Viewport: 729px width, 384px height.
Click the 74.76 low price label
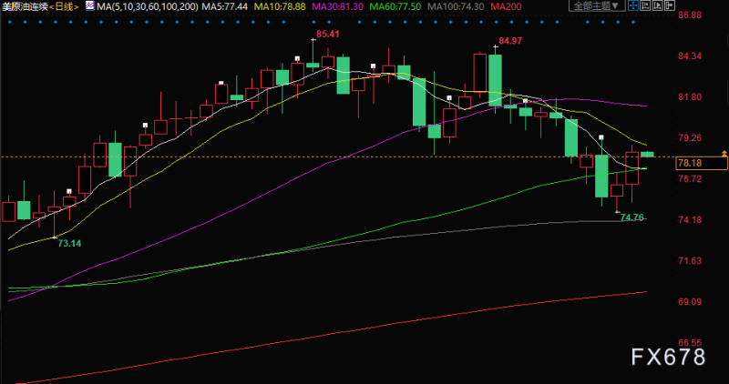[x=632, y=217]
